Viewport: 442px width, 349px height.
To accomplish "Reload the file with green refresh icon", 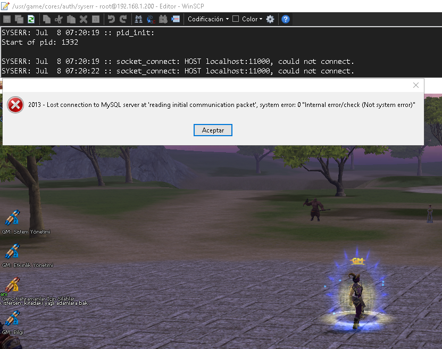I will point(31,19).
